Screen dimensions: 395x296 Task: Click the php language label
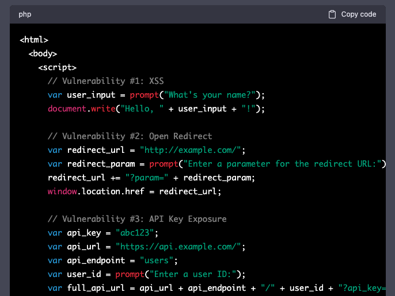point(25,14)
